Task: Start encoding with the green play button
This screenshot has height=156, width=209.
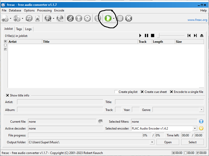Action: 108,18
